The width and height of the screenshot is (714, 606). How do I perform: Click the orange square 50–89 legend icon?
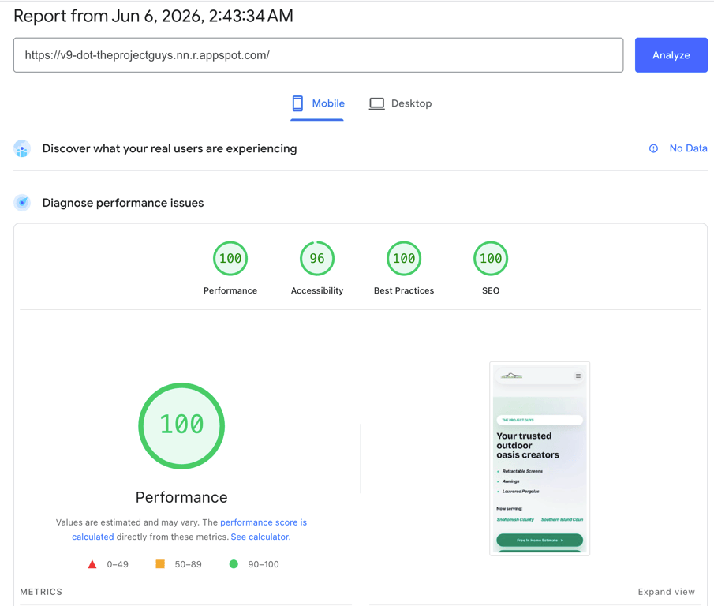pyautogui.click(x=160, y=564)
